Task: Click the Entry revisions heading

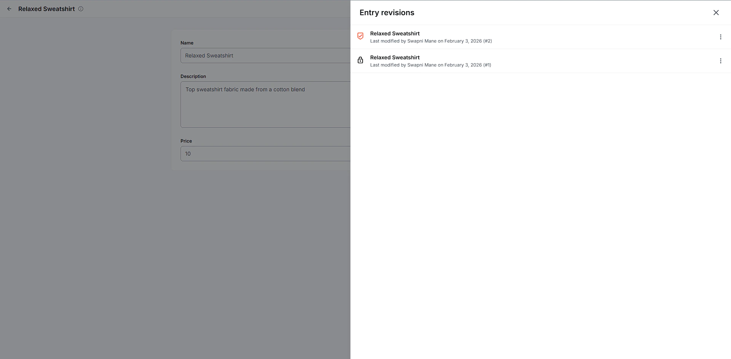Action: (387, 13)
